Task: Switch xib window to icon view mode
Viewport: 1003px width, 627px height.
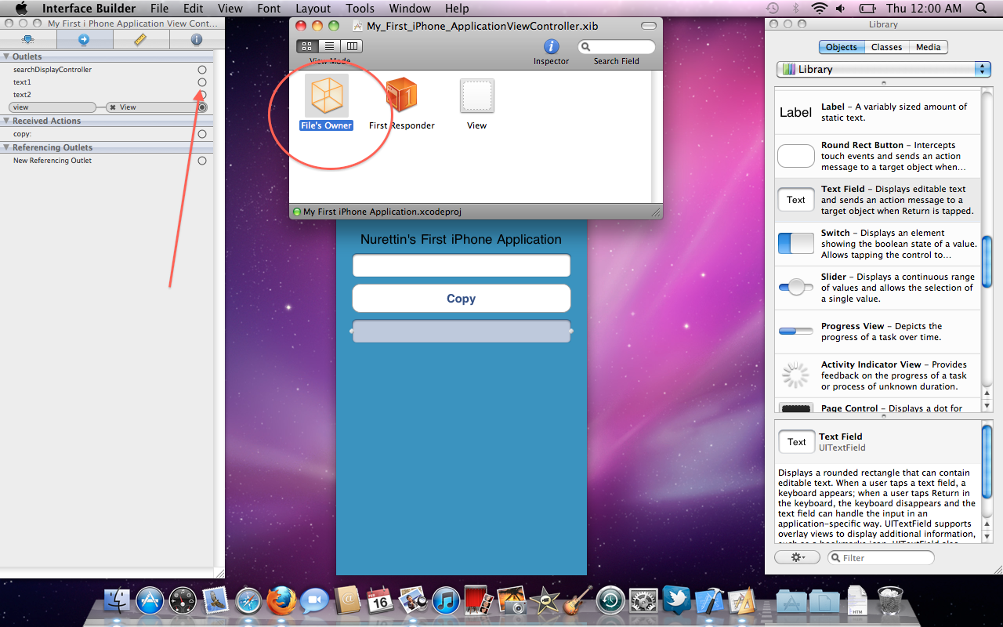Action: 307,47
